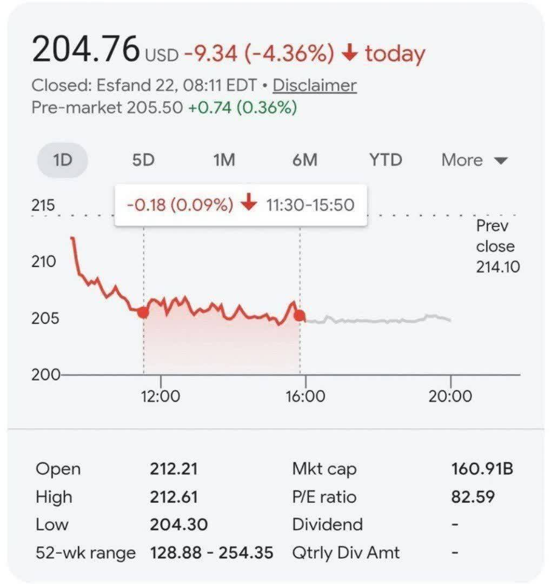
Task: Click the left red range marker dot
Action: pyautogui.click(x=143, y=312)
